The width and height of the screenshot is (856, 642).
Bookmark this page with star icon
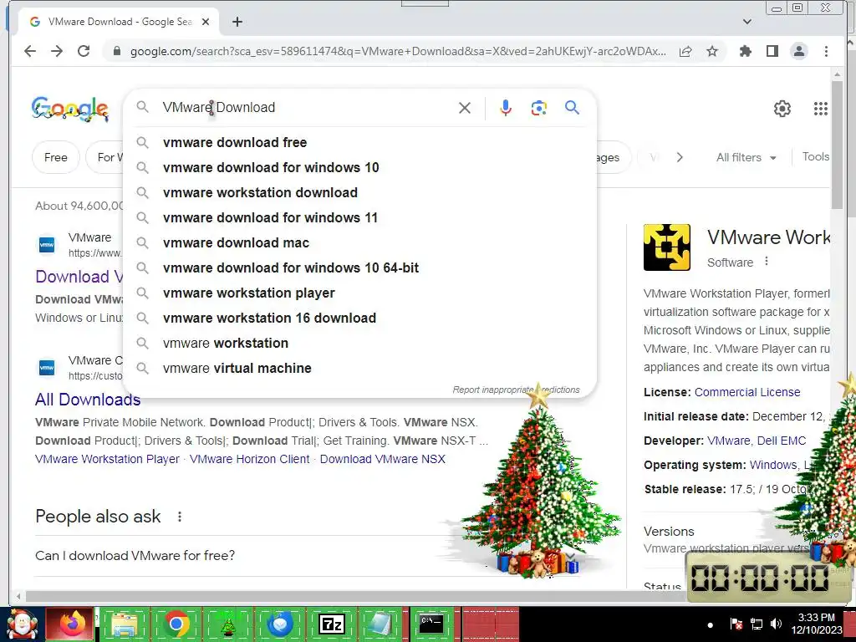pyautogui.click(x=712, y=51)
